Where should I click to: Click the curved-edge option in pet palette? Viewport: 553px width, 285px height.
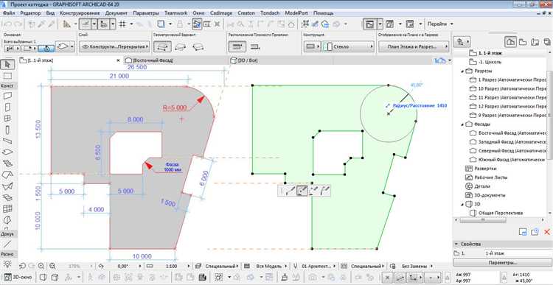(x=302, y=191)
